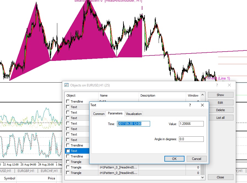Click the '29 Aug 20:00' time axis label
The height and width of the screenshot is (183, 247).
click(46, 164)
